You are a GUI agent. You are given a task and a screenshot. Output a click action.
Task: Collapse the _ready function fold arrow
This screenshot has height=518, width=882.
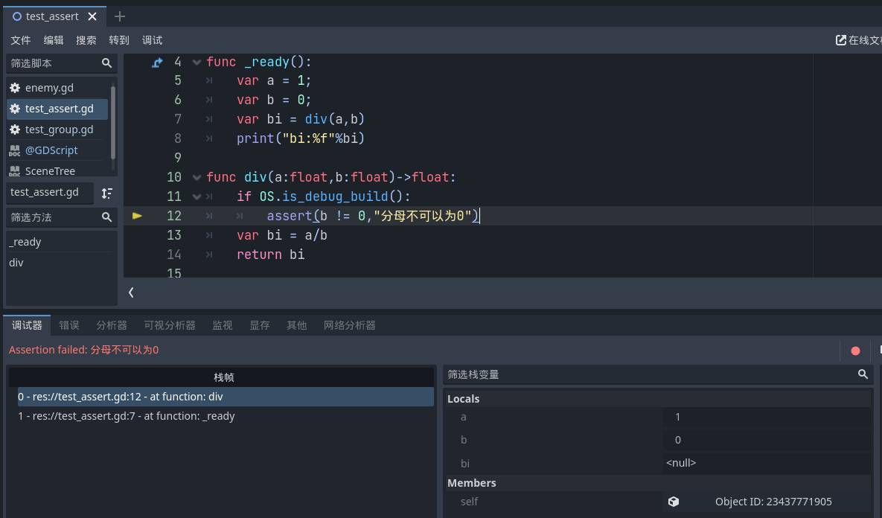tap(196, 62)
